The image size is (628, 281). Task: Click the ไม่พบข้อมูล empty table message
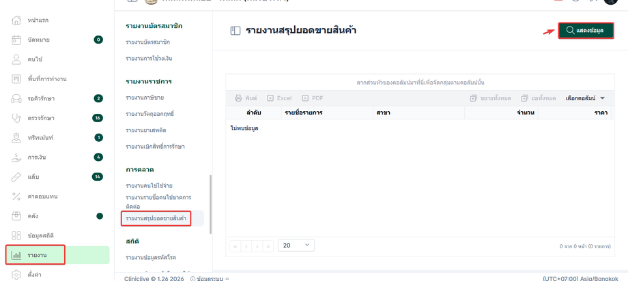point(244,128)
